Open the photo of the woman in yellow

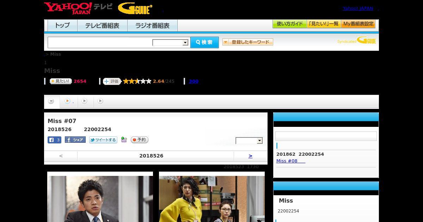coord(212,197)
